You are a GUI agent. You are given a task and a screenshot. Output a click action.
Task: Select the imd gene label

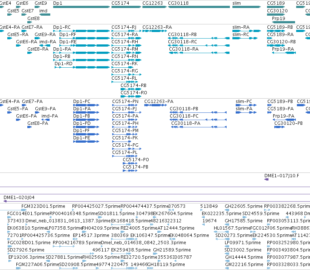click(43, 11)
